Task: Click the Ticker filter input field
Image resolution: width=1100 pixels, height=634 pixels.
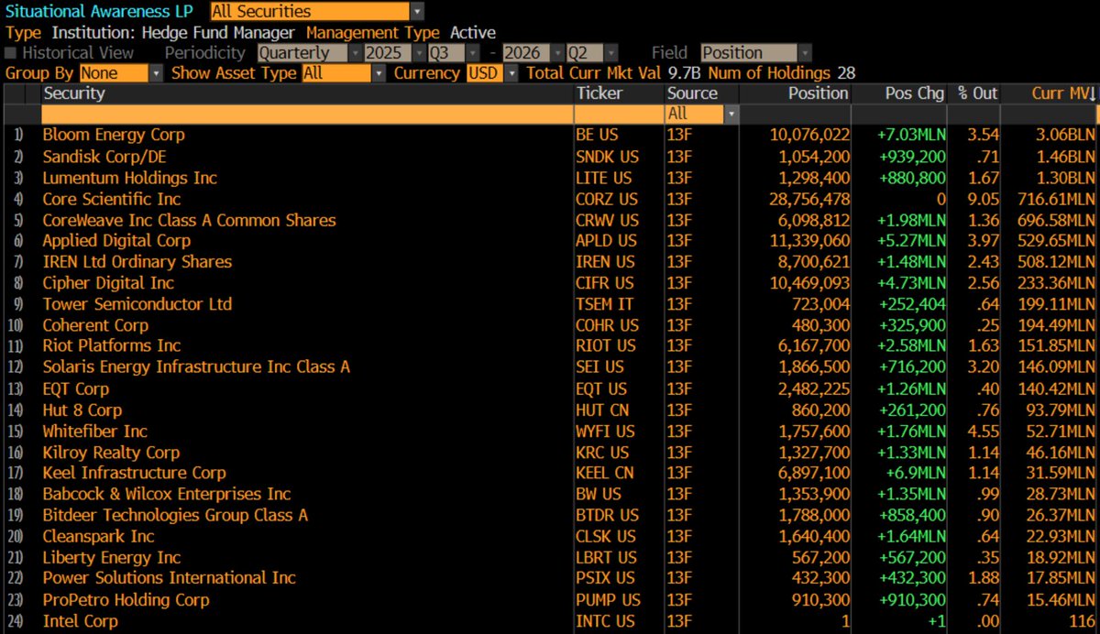Action: coord(619,115)
